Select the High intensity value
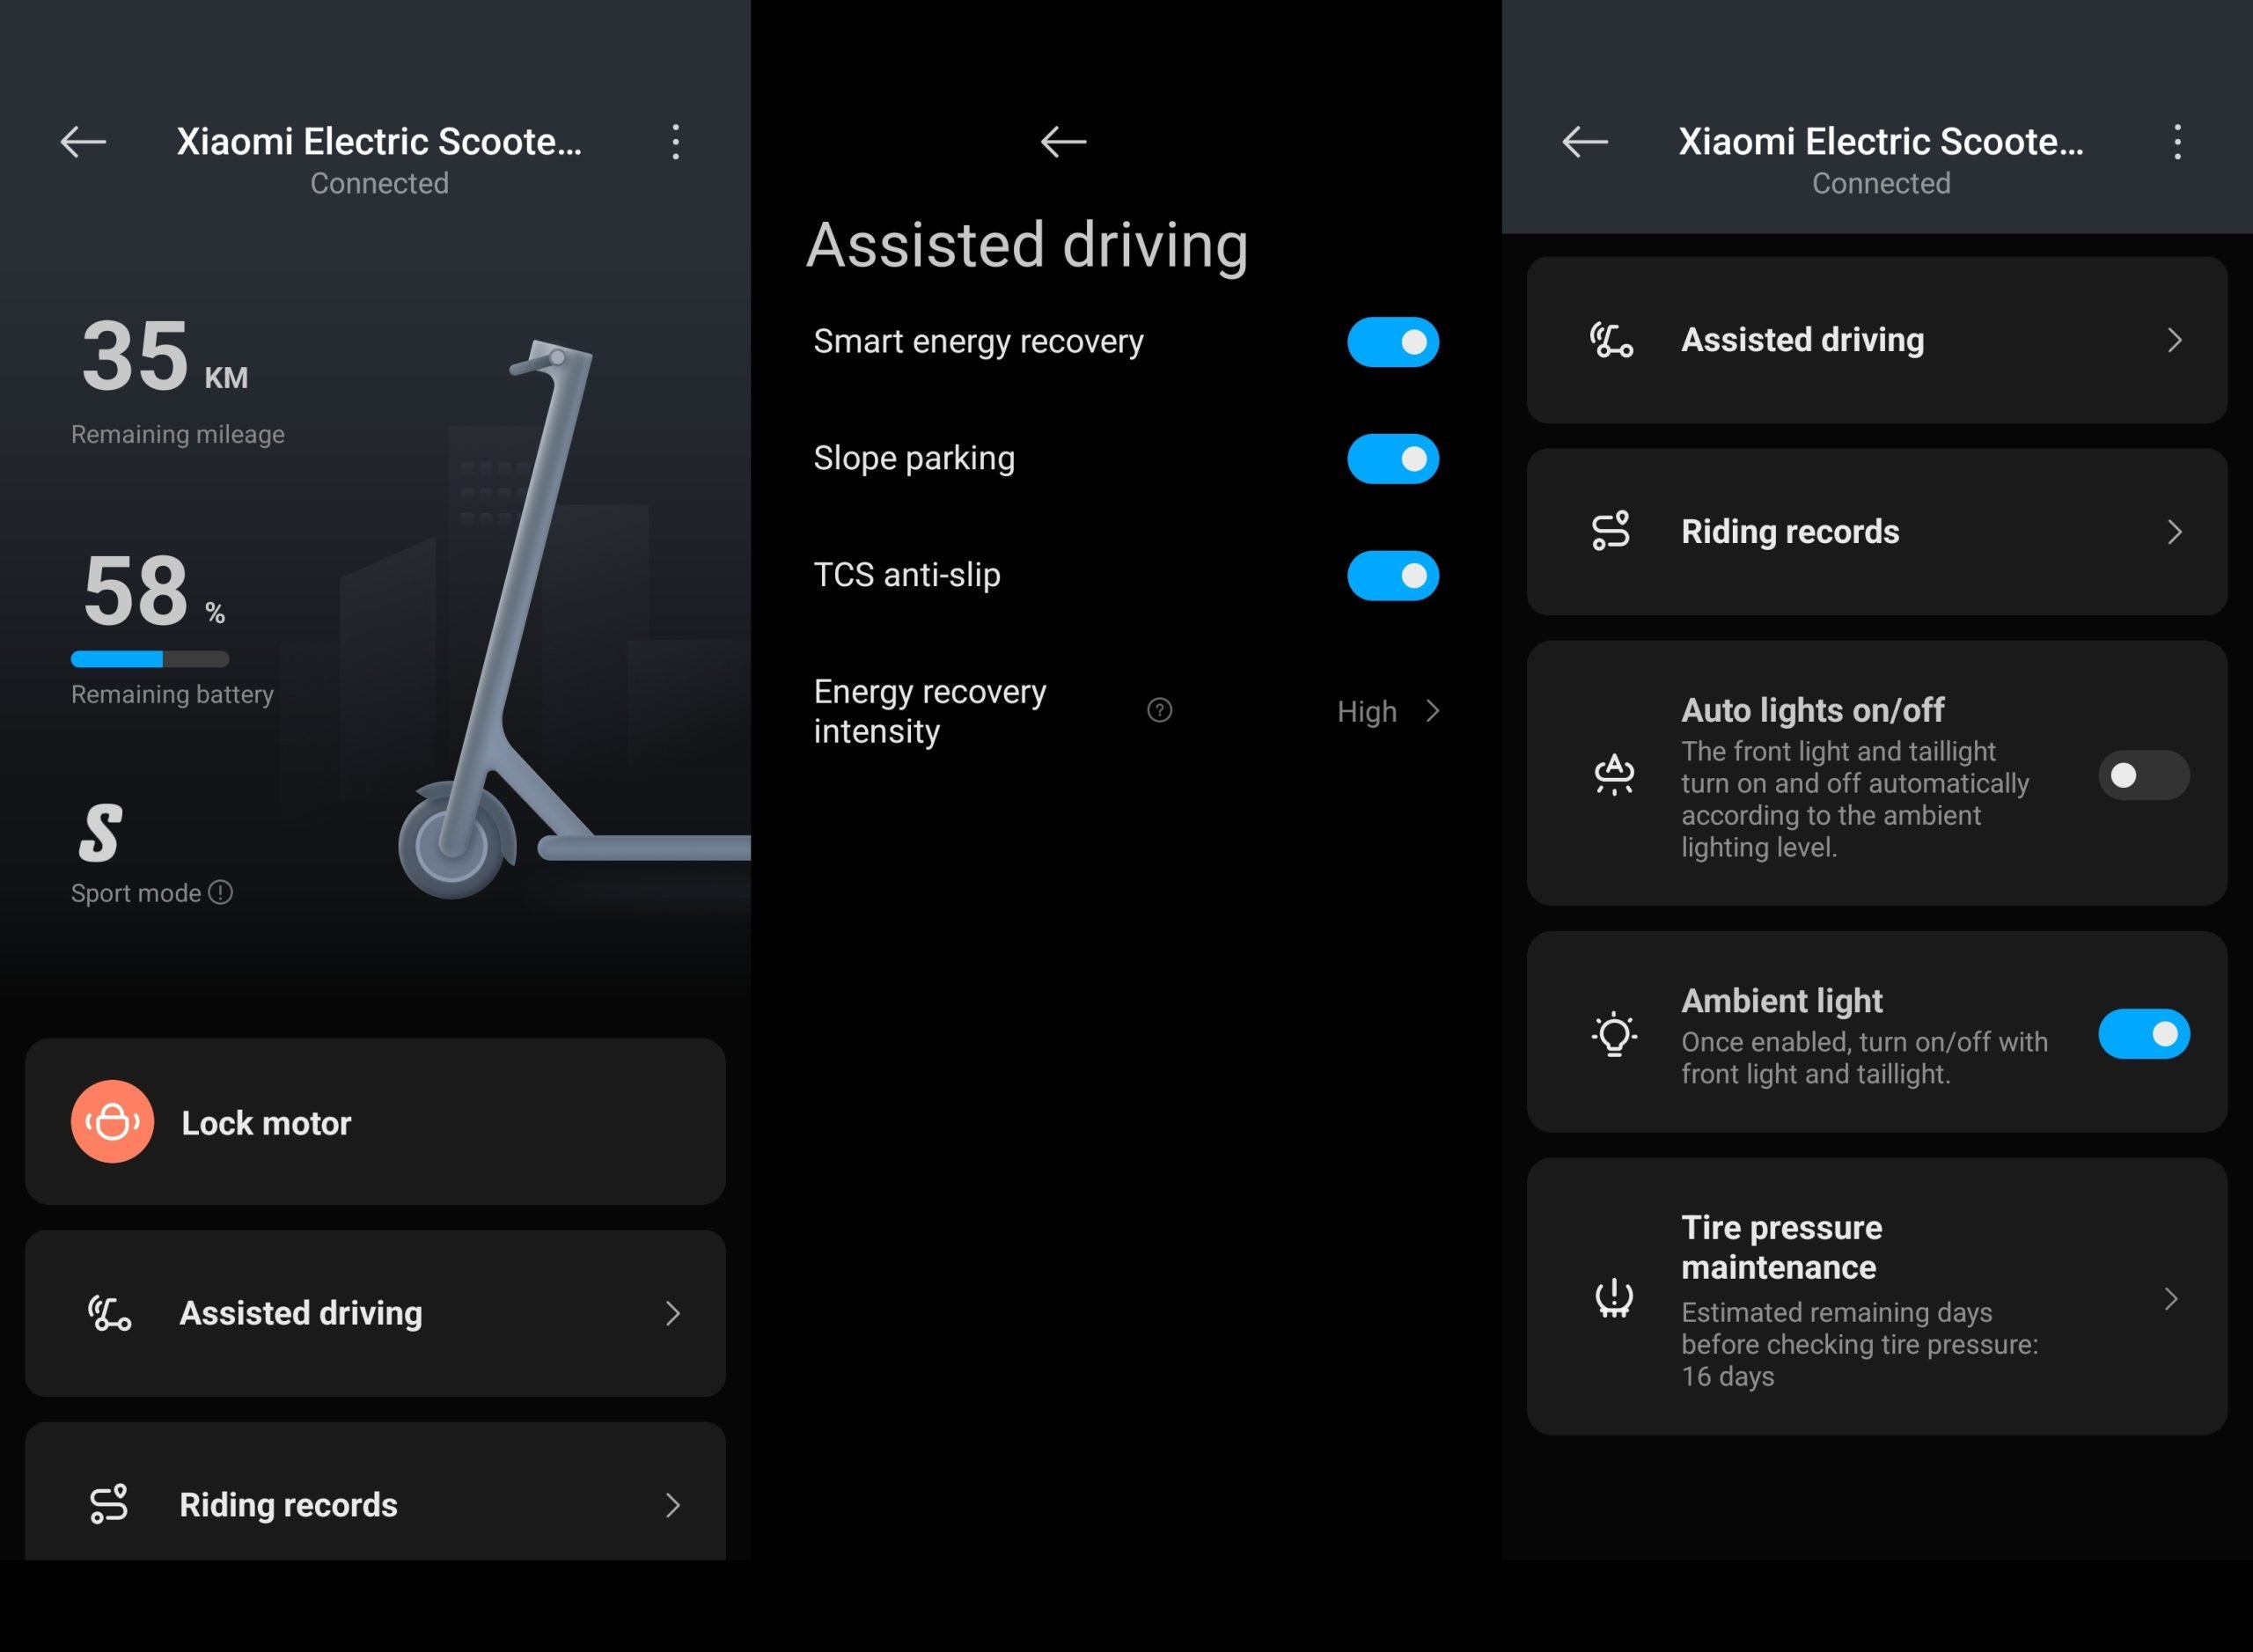 click(1366, 711)
